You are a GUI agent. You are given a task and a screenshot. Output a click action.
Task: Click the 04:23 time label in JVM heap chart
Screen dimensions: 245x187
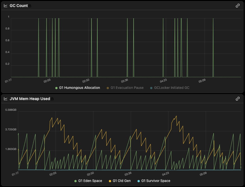166,174
